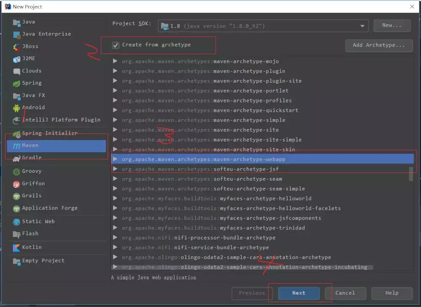The width and height of the screenshot is (421, 307).
Task: Close the New Project dialog
Action: (412, 6)
